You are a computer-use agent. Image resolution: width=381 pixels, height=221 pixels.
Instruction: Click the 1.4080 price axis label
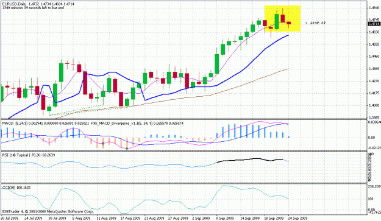[374, 105]
